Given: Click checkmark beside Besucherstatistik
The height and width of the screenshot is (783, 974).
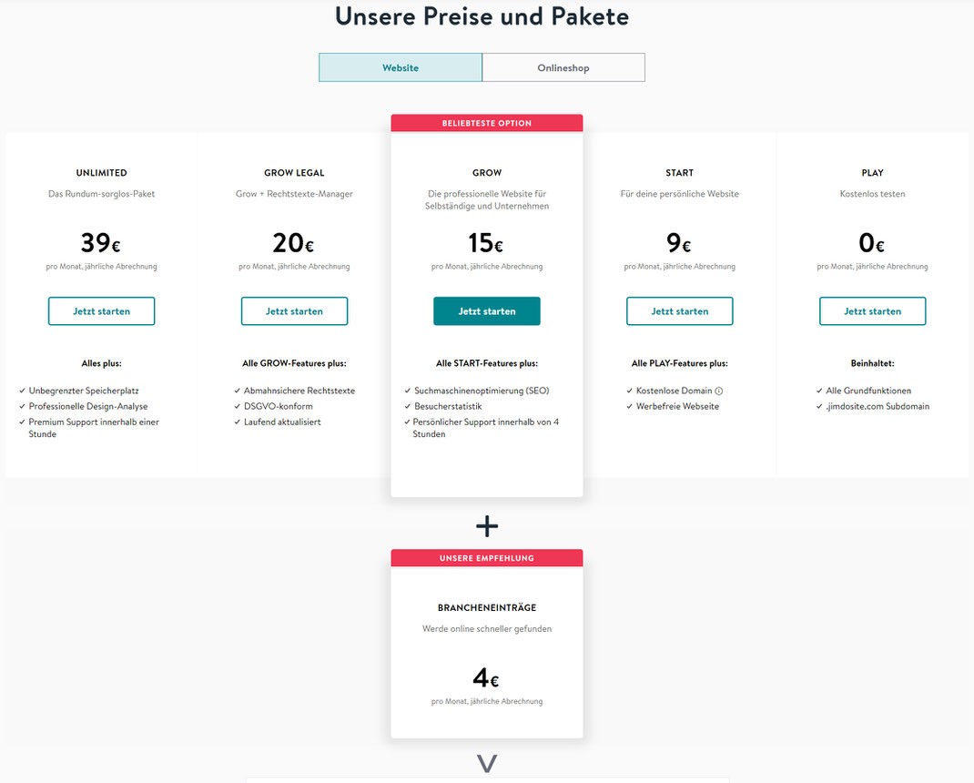Looking at the screenshot, I should tap(408, 406).
